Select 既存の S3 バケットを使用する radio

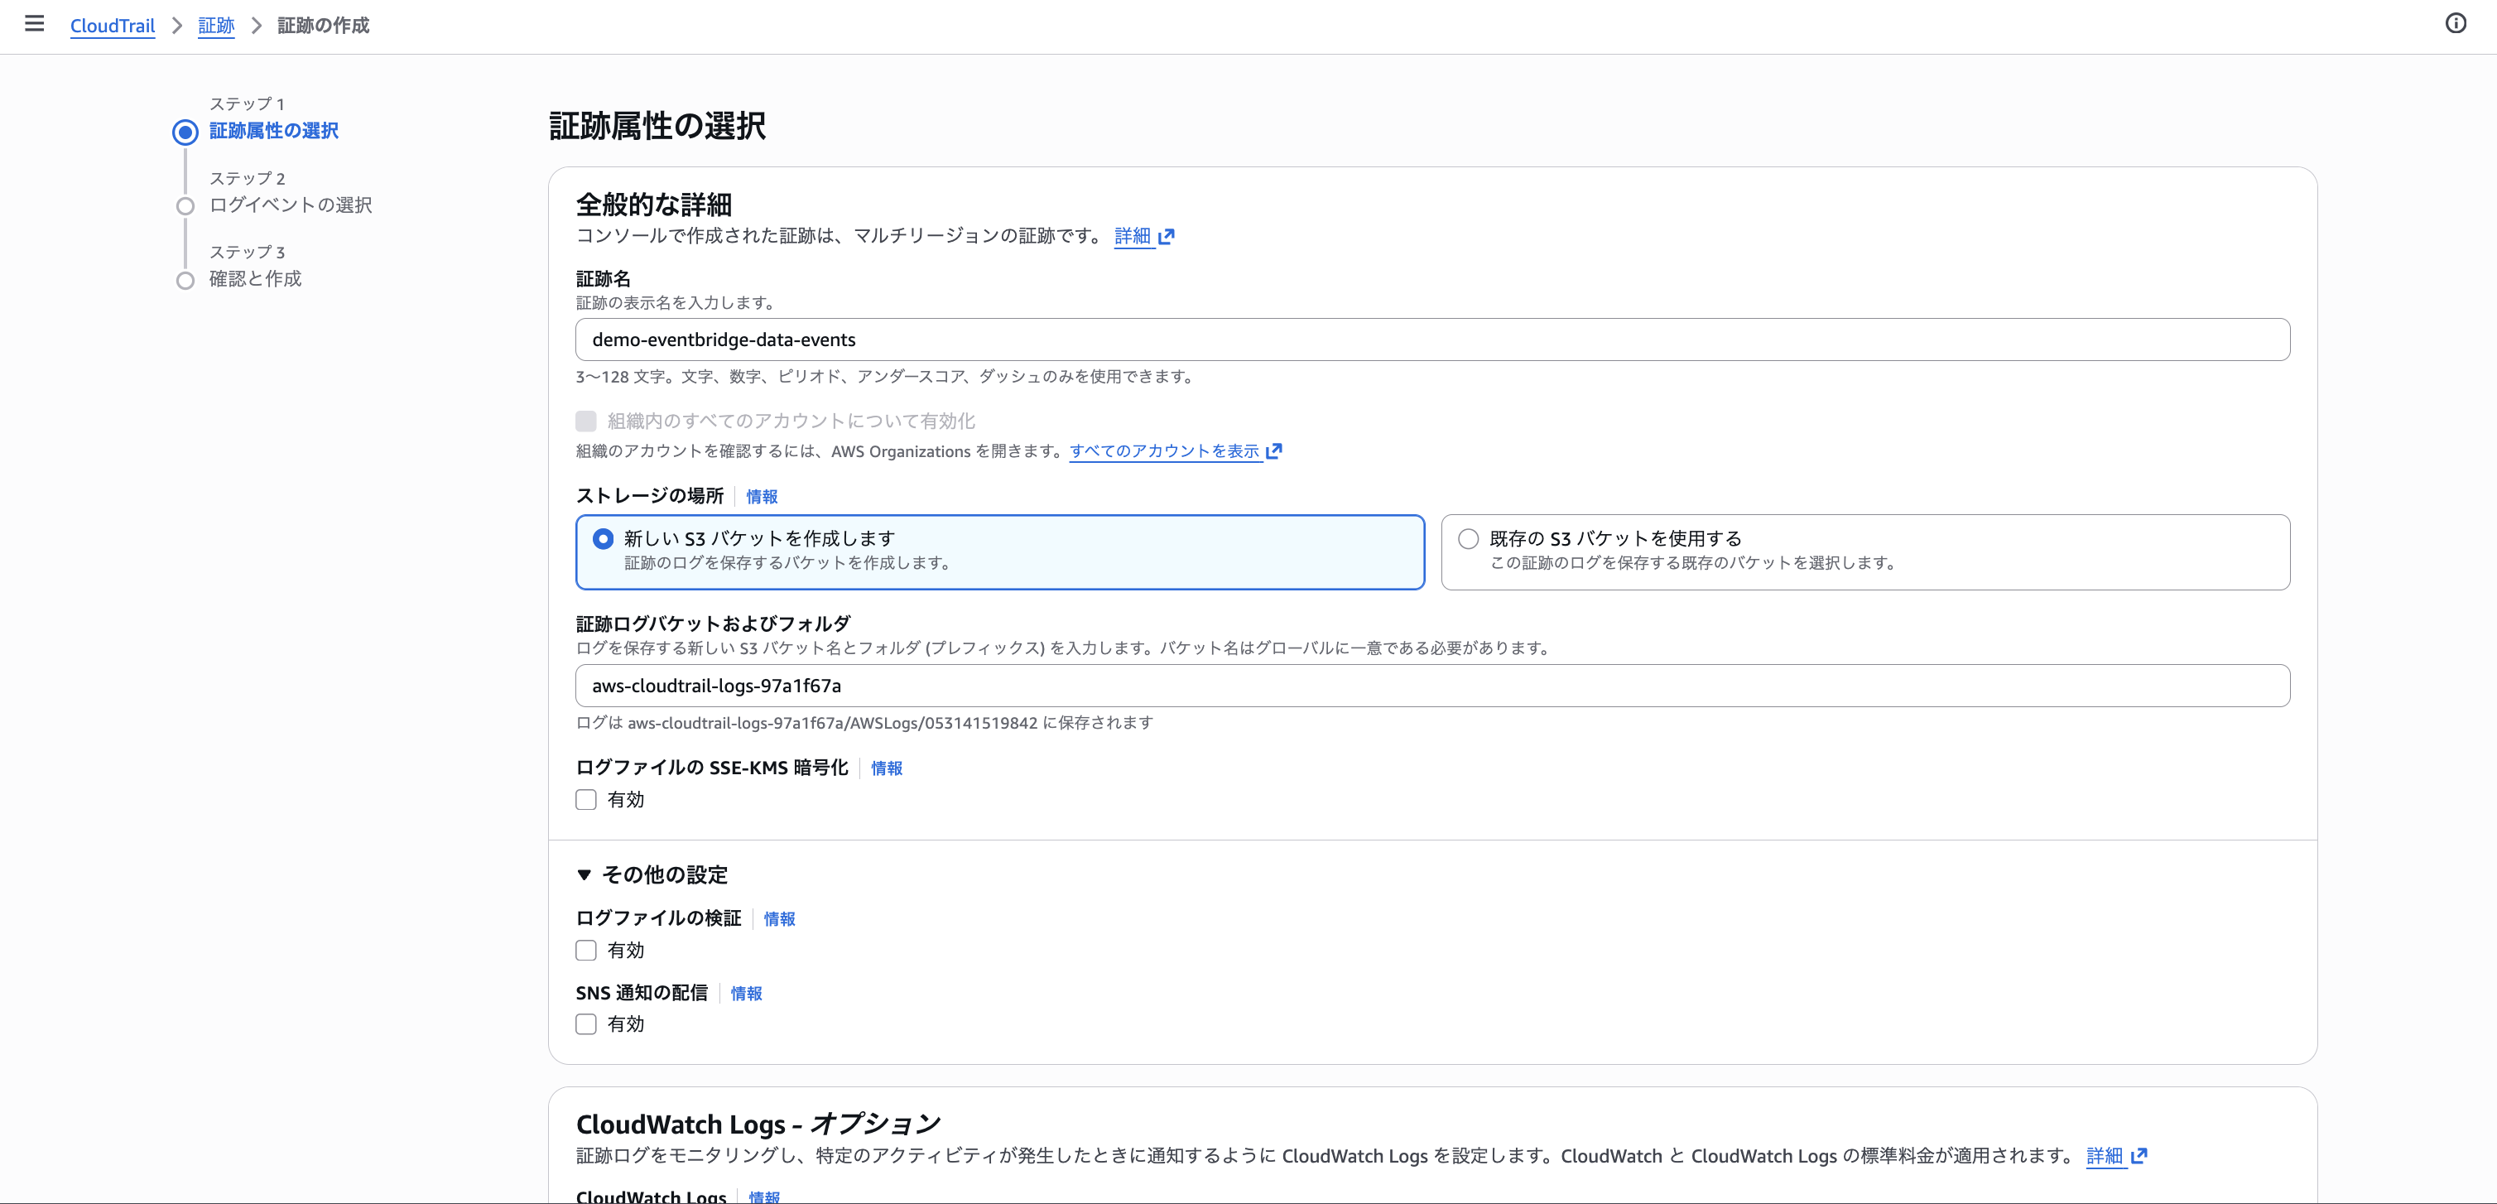click(1469, 538)
